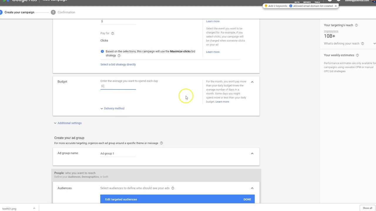Click the Google Ads logo
This screenshot has height=211, width=376.
(x=19, y=1)
